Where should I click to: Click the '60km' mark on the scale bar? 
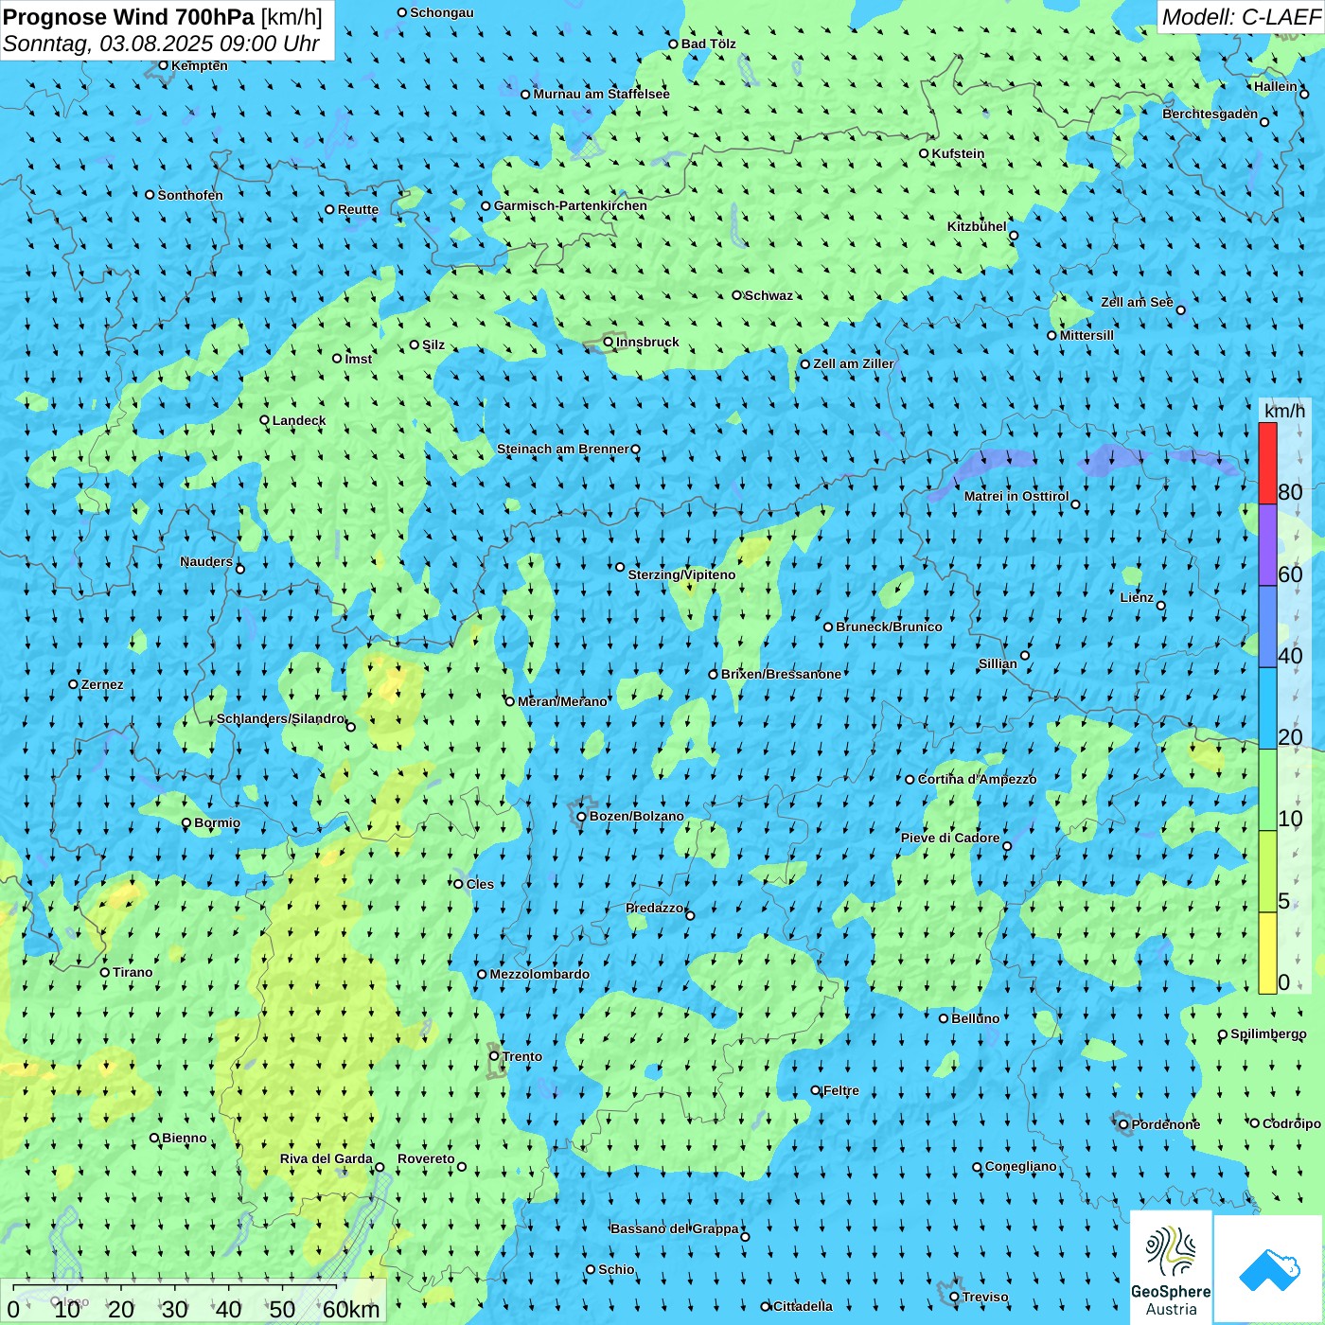[351, 1310]
